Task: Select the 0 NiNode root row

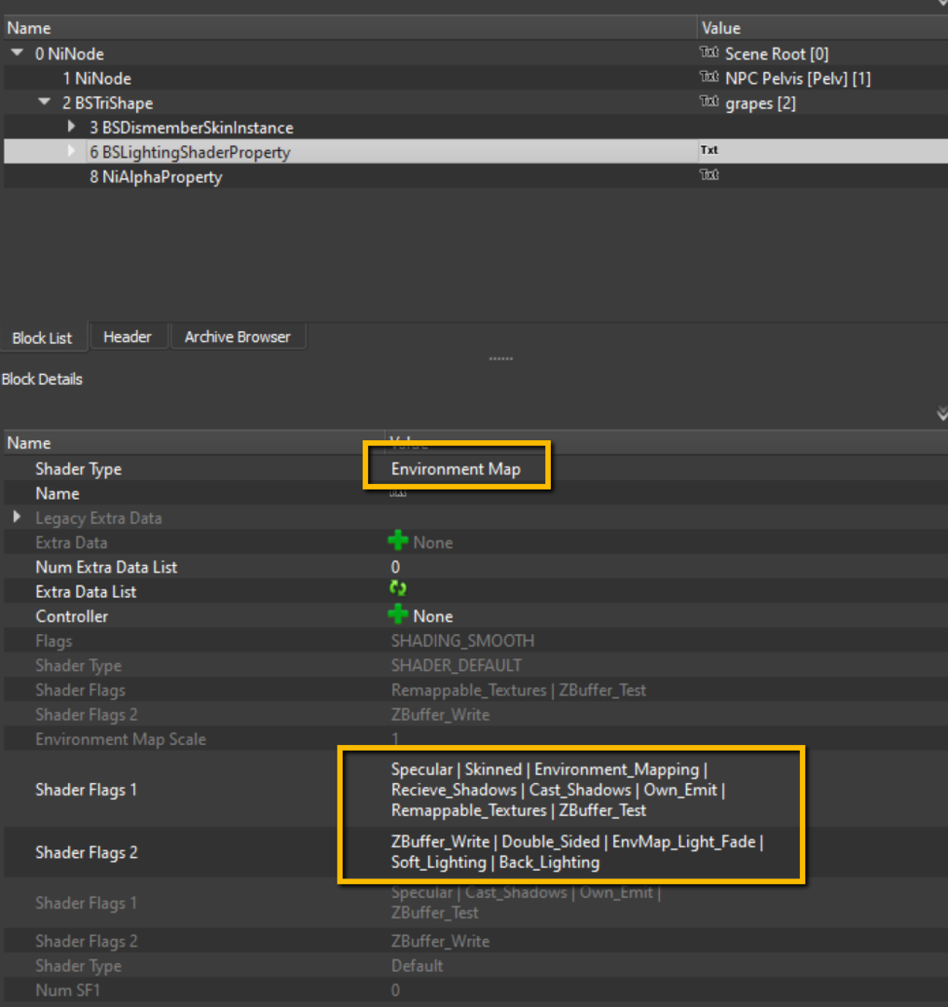Action: 475,53
